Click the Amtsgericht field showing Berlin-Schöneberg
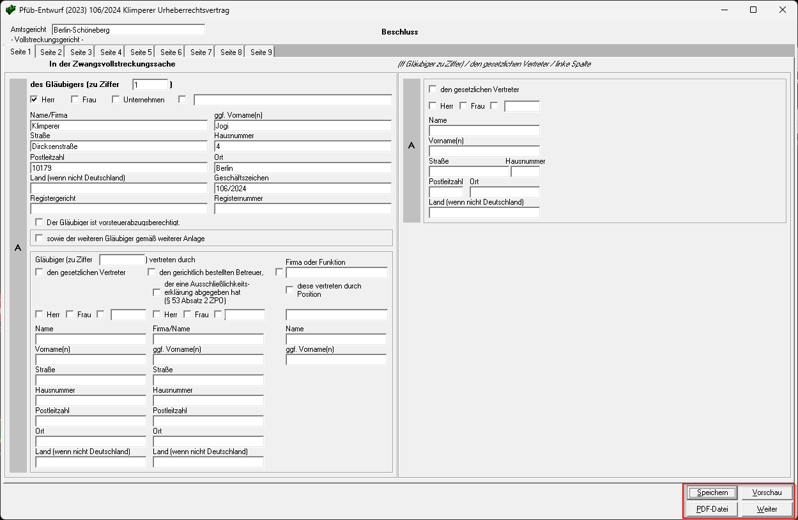798x520 pixels. point(128,29)
